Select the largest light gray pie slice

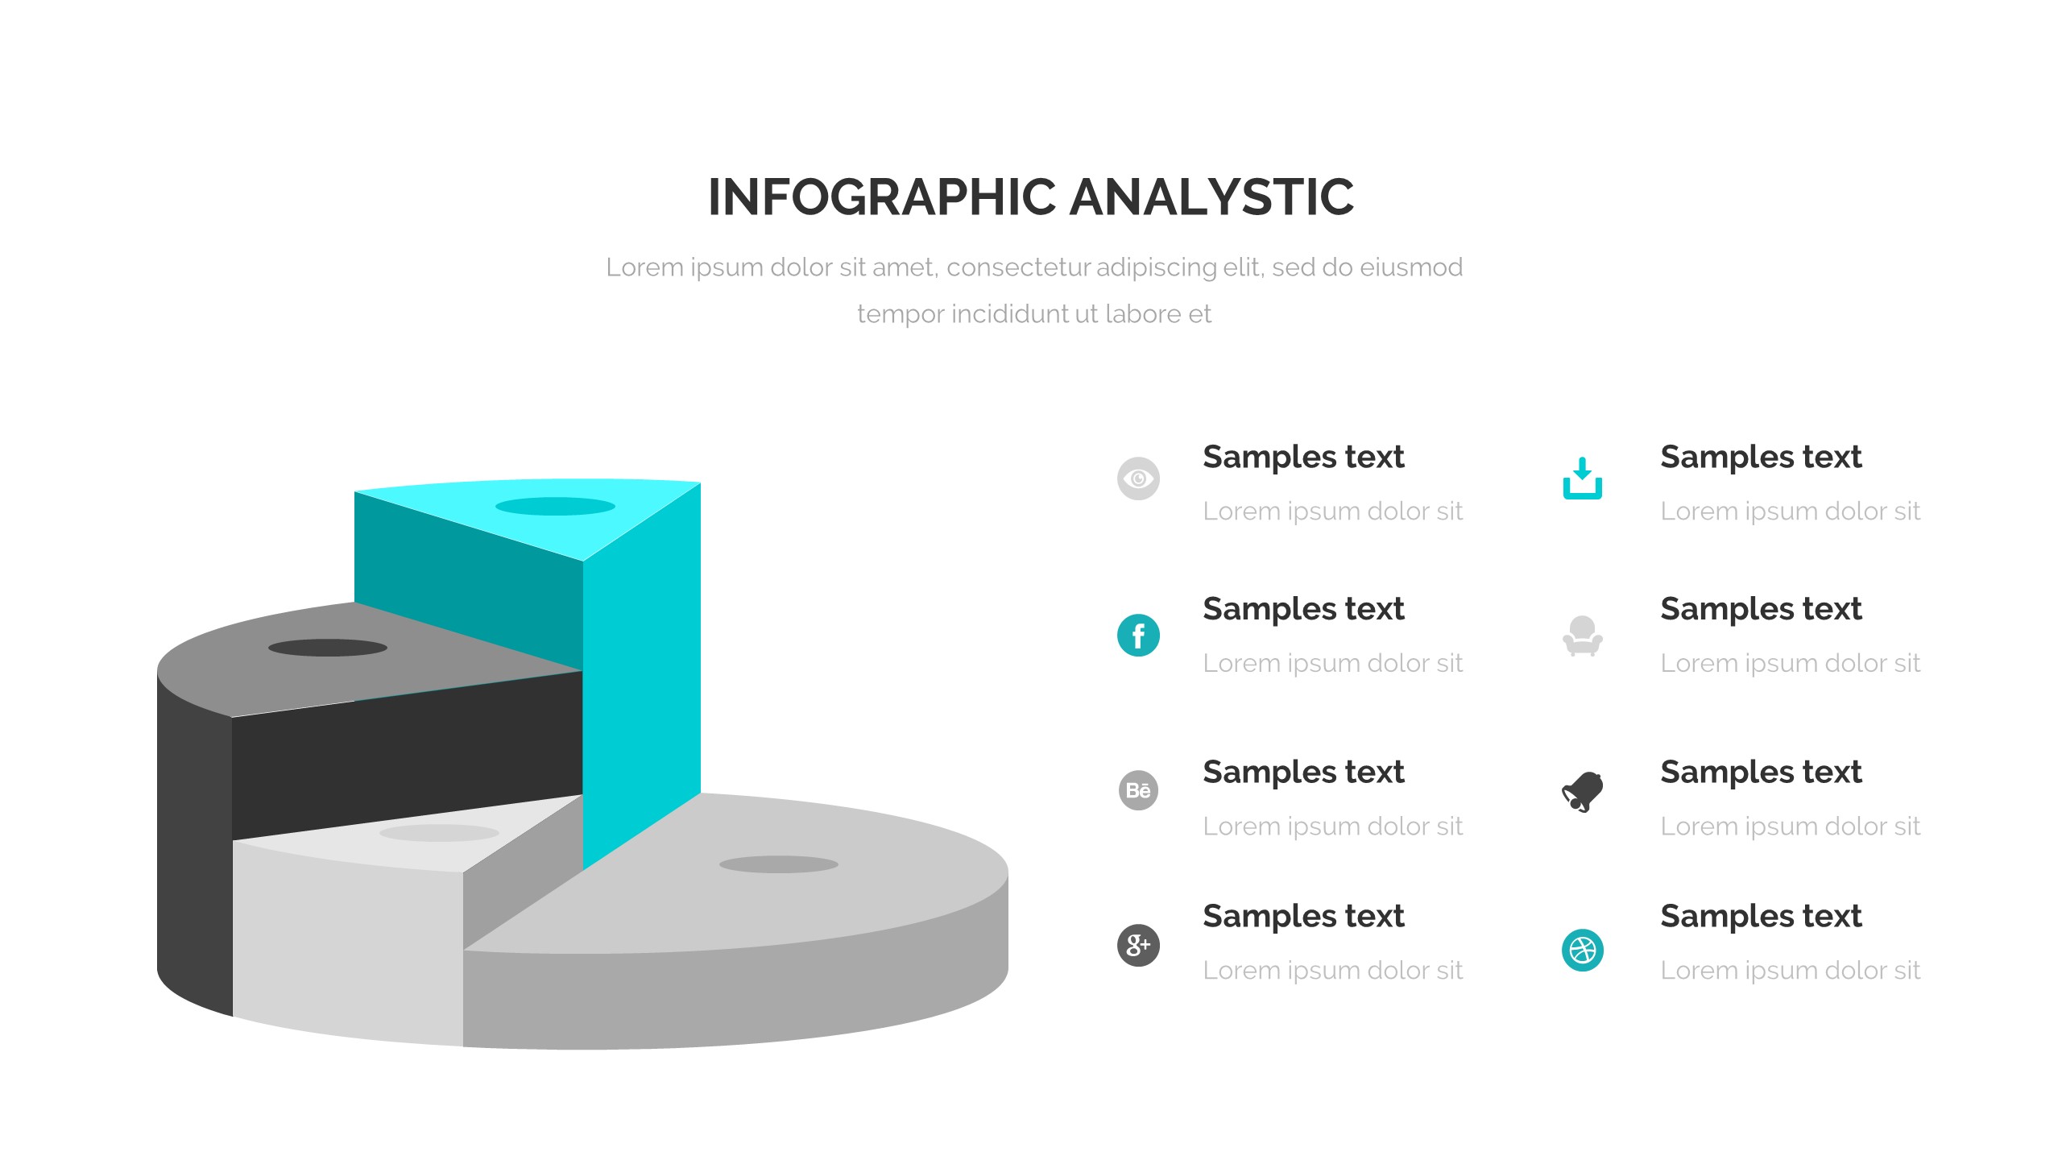coord(773,886)
